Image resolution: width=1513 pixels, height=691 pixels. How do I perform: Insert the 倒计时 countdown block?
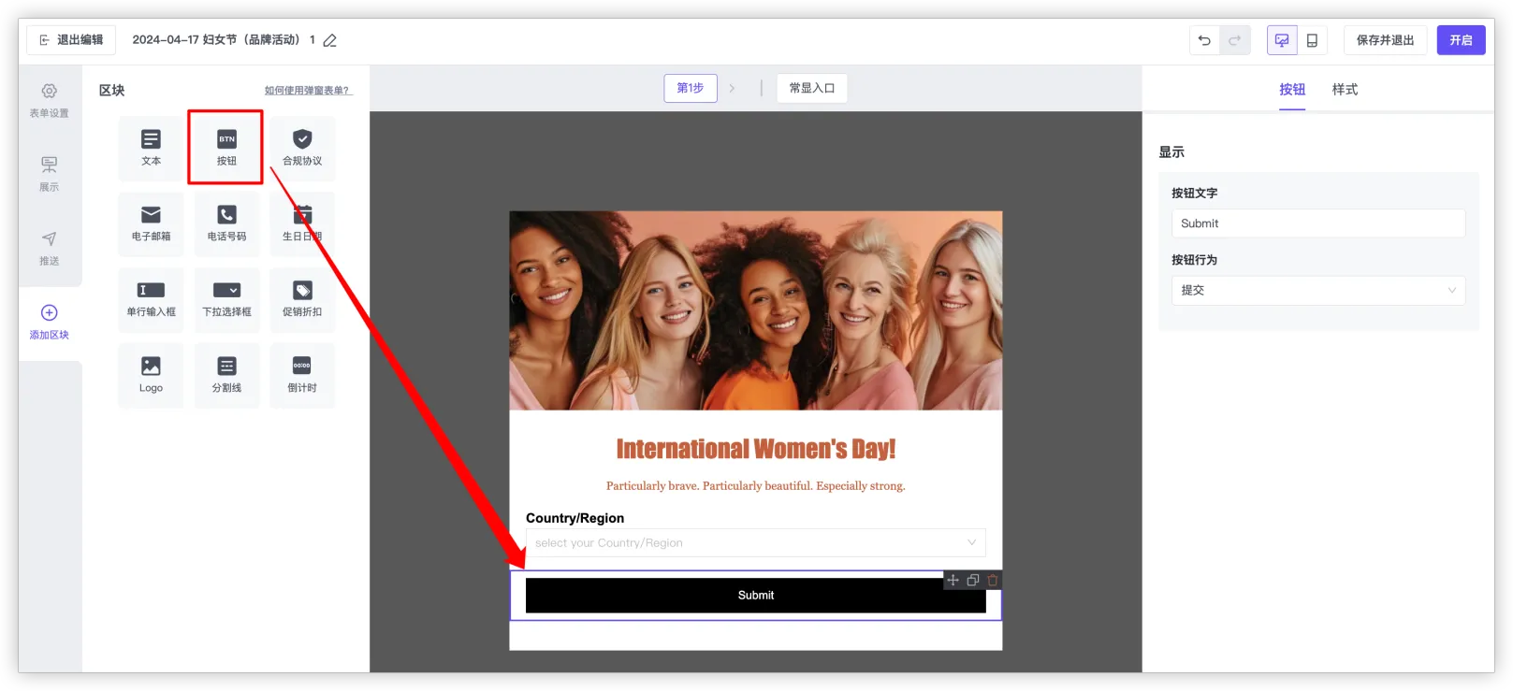coord(302,375)
